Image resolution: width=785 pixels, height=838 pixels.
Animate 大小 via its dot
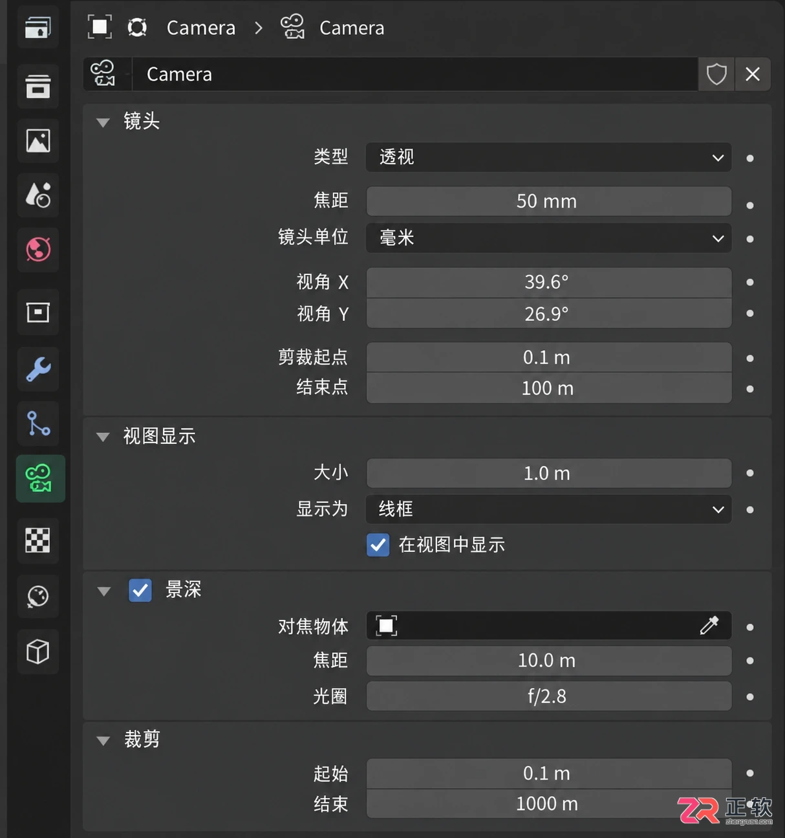coord(750,473)
